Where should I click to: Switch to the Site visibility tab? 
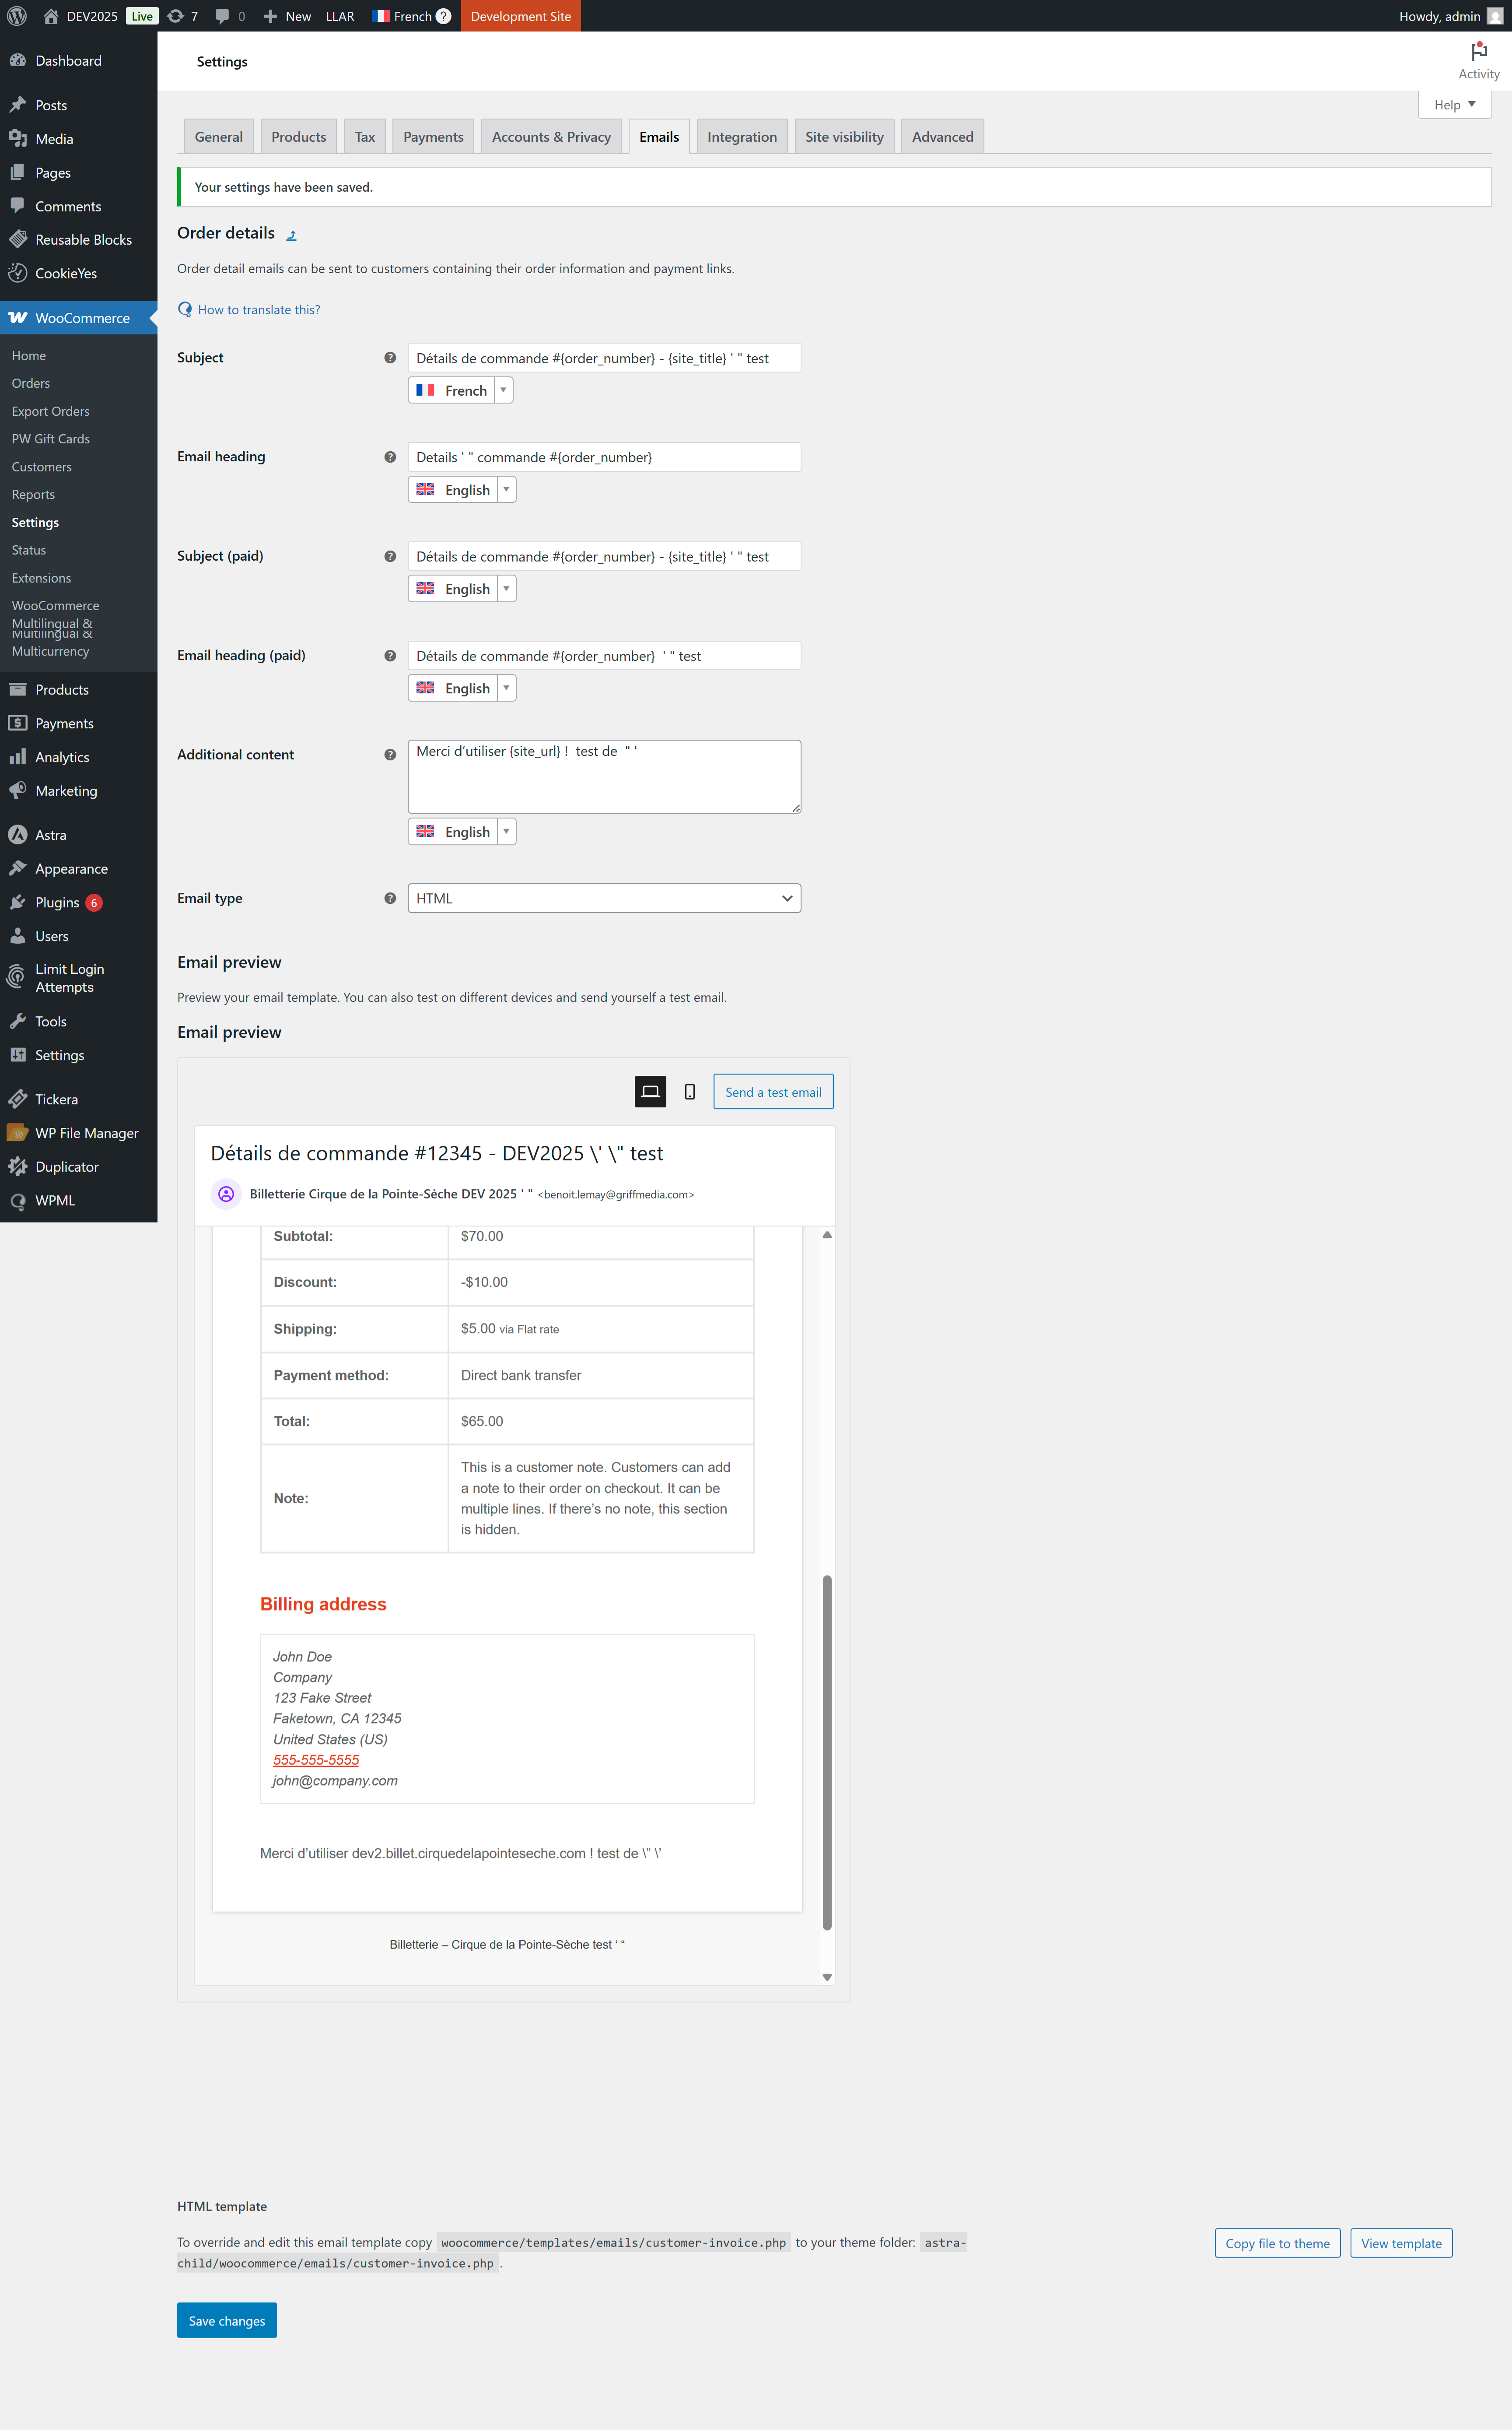tap(844, 137)
